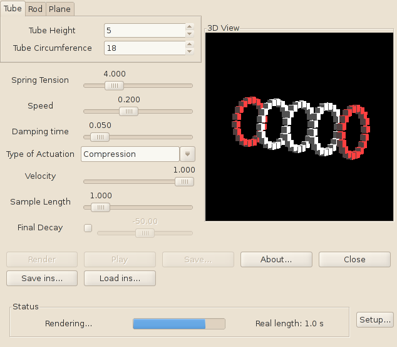Click the Tube Circumference input field
397x347 pixels.
click(144, 48)
